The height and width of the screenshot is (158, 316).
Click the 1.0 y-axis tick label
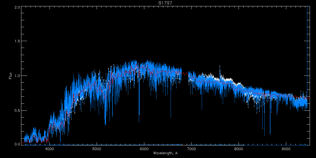pyautogui.click(x=17, y=76)
